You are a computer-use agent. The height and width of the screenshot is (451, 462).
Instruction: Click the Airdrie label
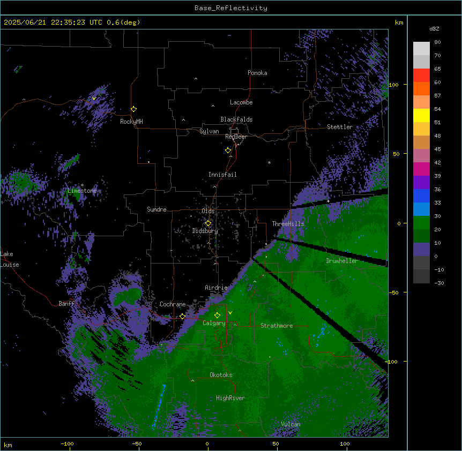tap(216, 288)
